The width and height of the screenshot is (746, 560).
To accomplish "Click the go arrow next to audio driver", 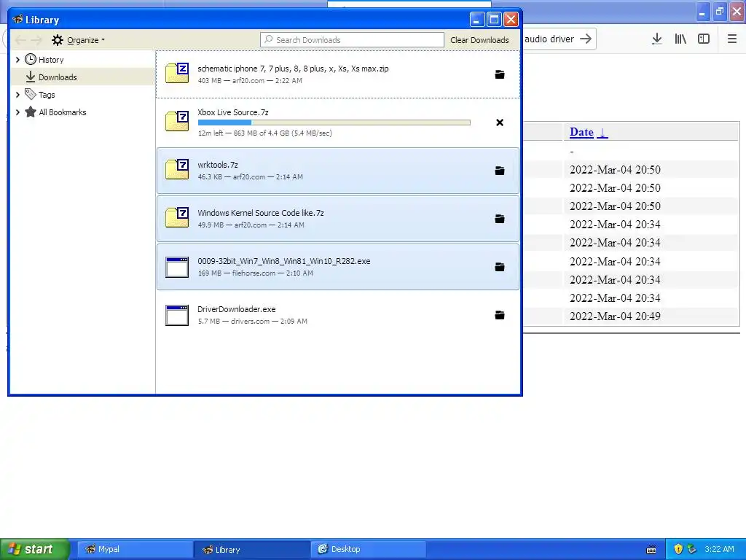I will (586, 39).
